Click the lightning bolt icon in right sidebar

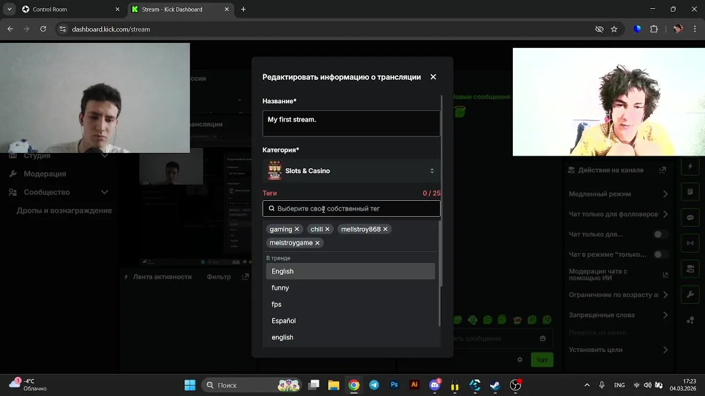pos(690,166)
